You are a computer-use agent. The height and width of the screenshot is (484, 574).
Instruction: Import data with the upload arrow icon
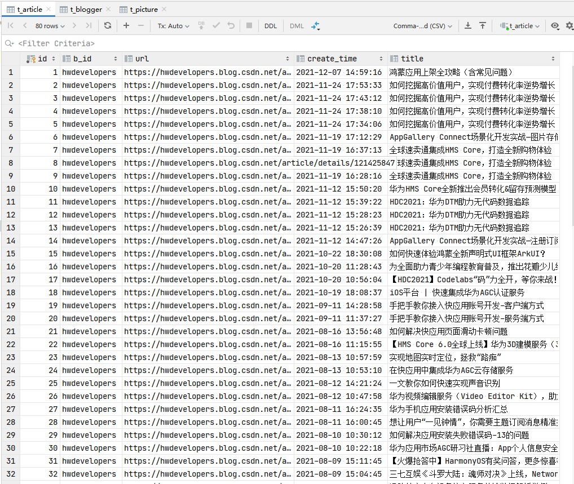click(483, 25)
